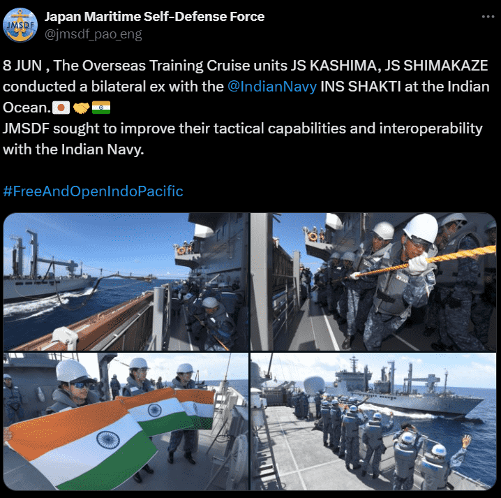The image size is (501, 498).
Task: Click the handshake emoji
Action: pos(81,108)
